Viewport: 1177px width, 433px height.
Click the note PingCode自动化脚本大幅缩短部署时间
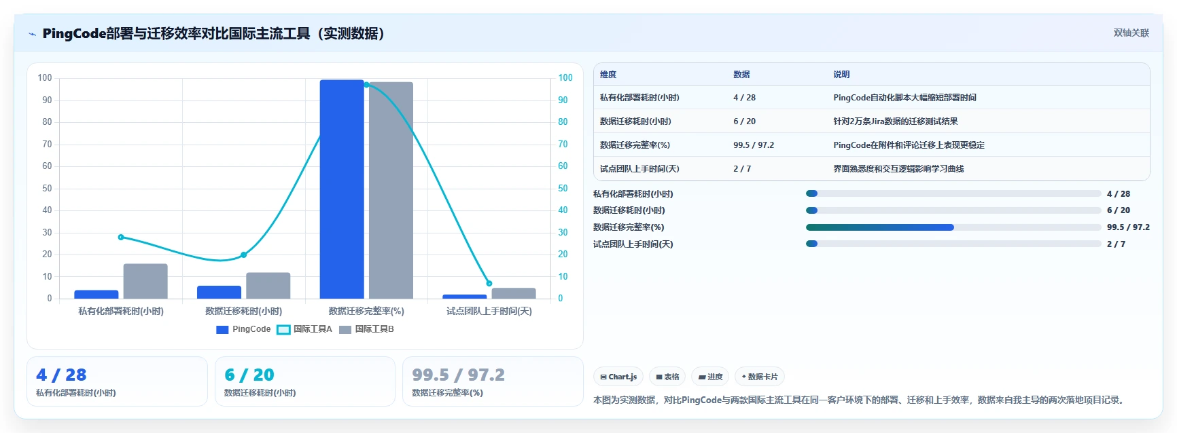coord(904,98)
